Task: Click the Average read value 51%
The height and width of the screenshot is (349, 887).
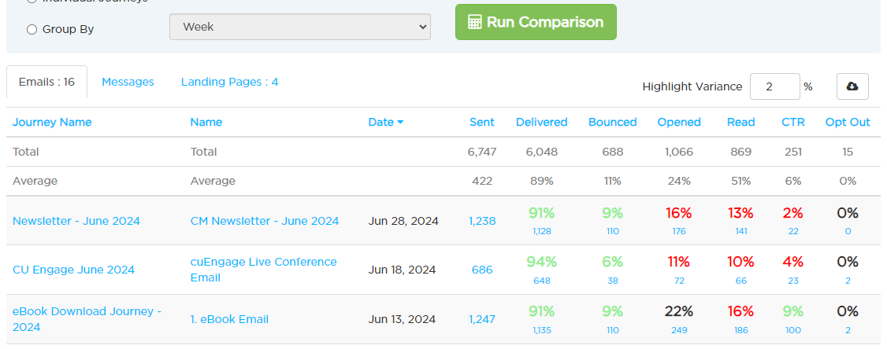Action: tap(741, 182)
